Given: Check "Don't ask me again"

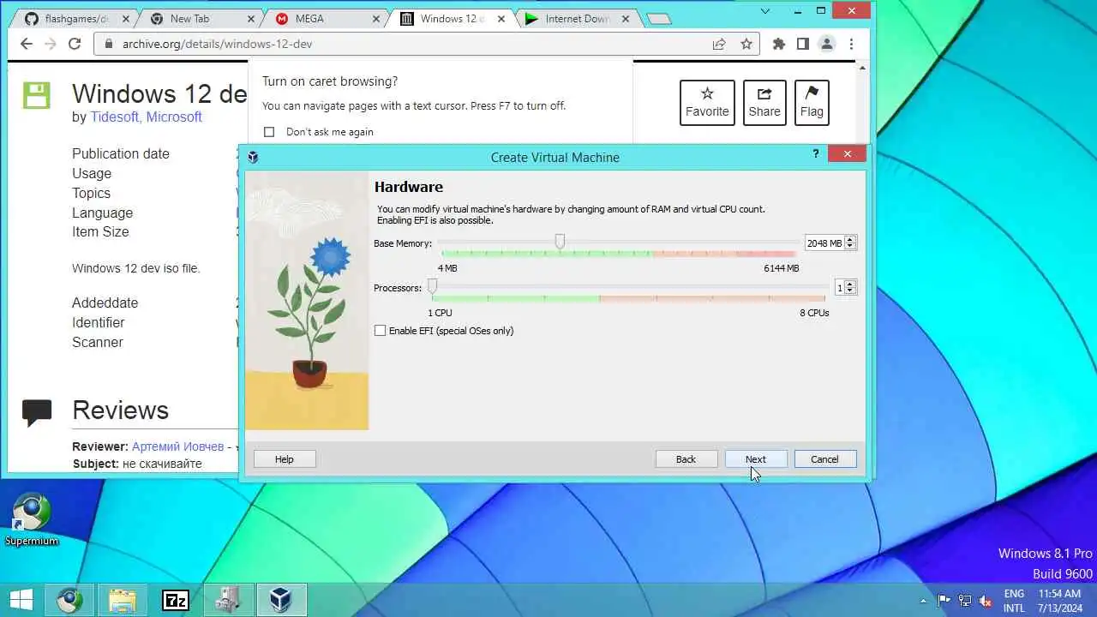Looking at the screenshot, I should (269, 132).
